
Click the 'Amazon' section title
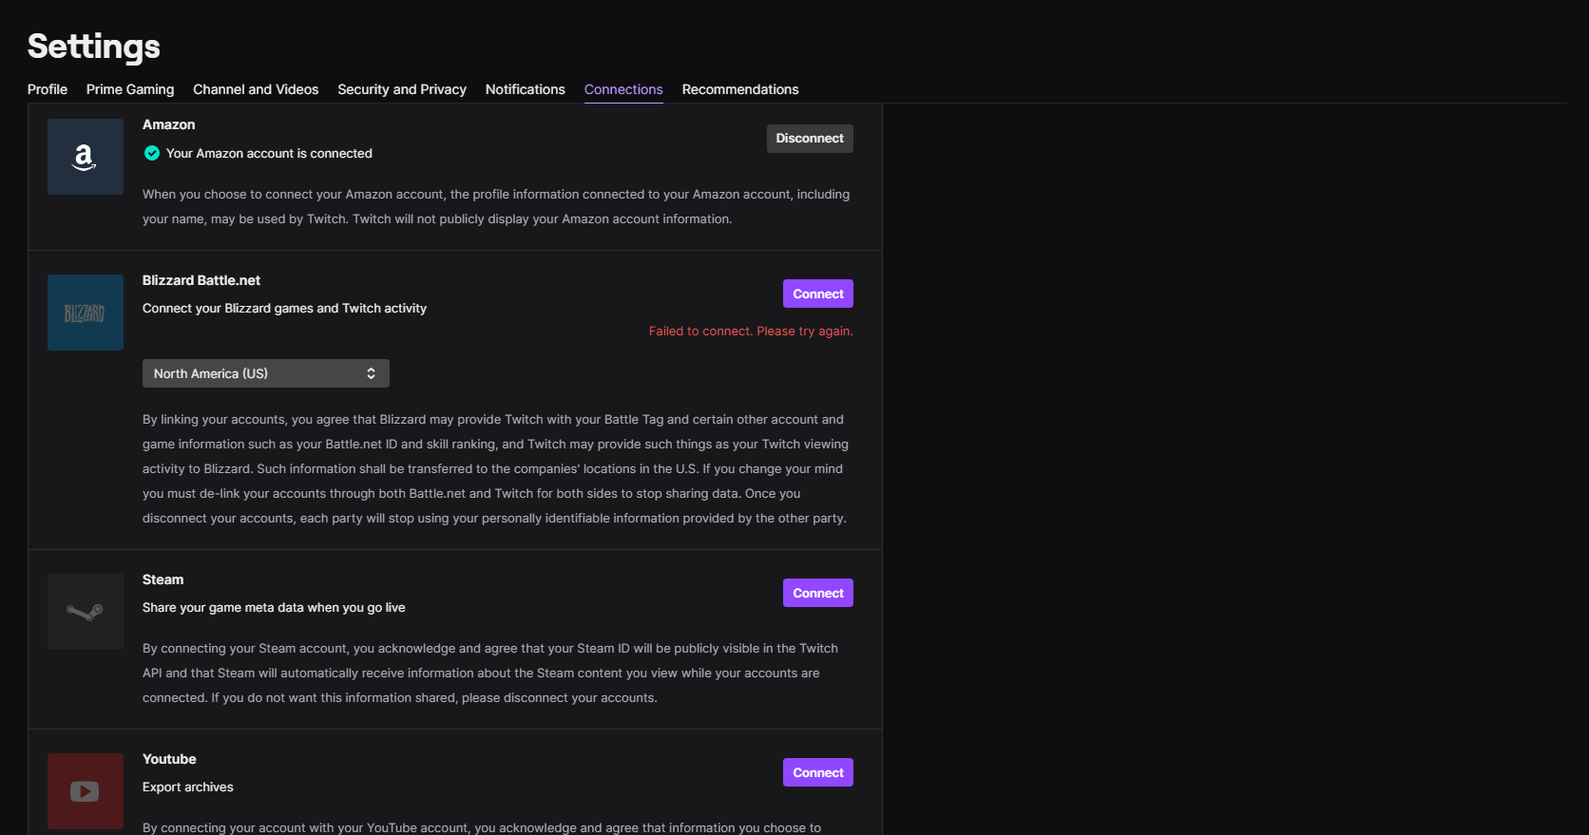[x=169, y=124]
